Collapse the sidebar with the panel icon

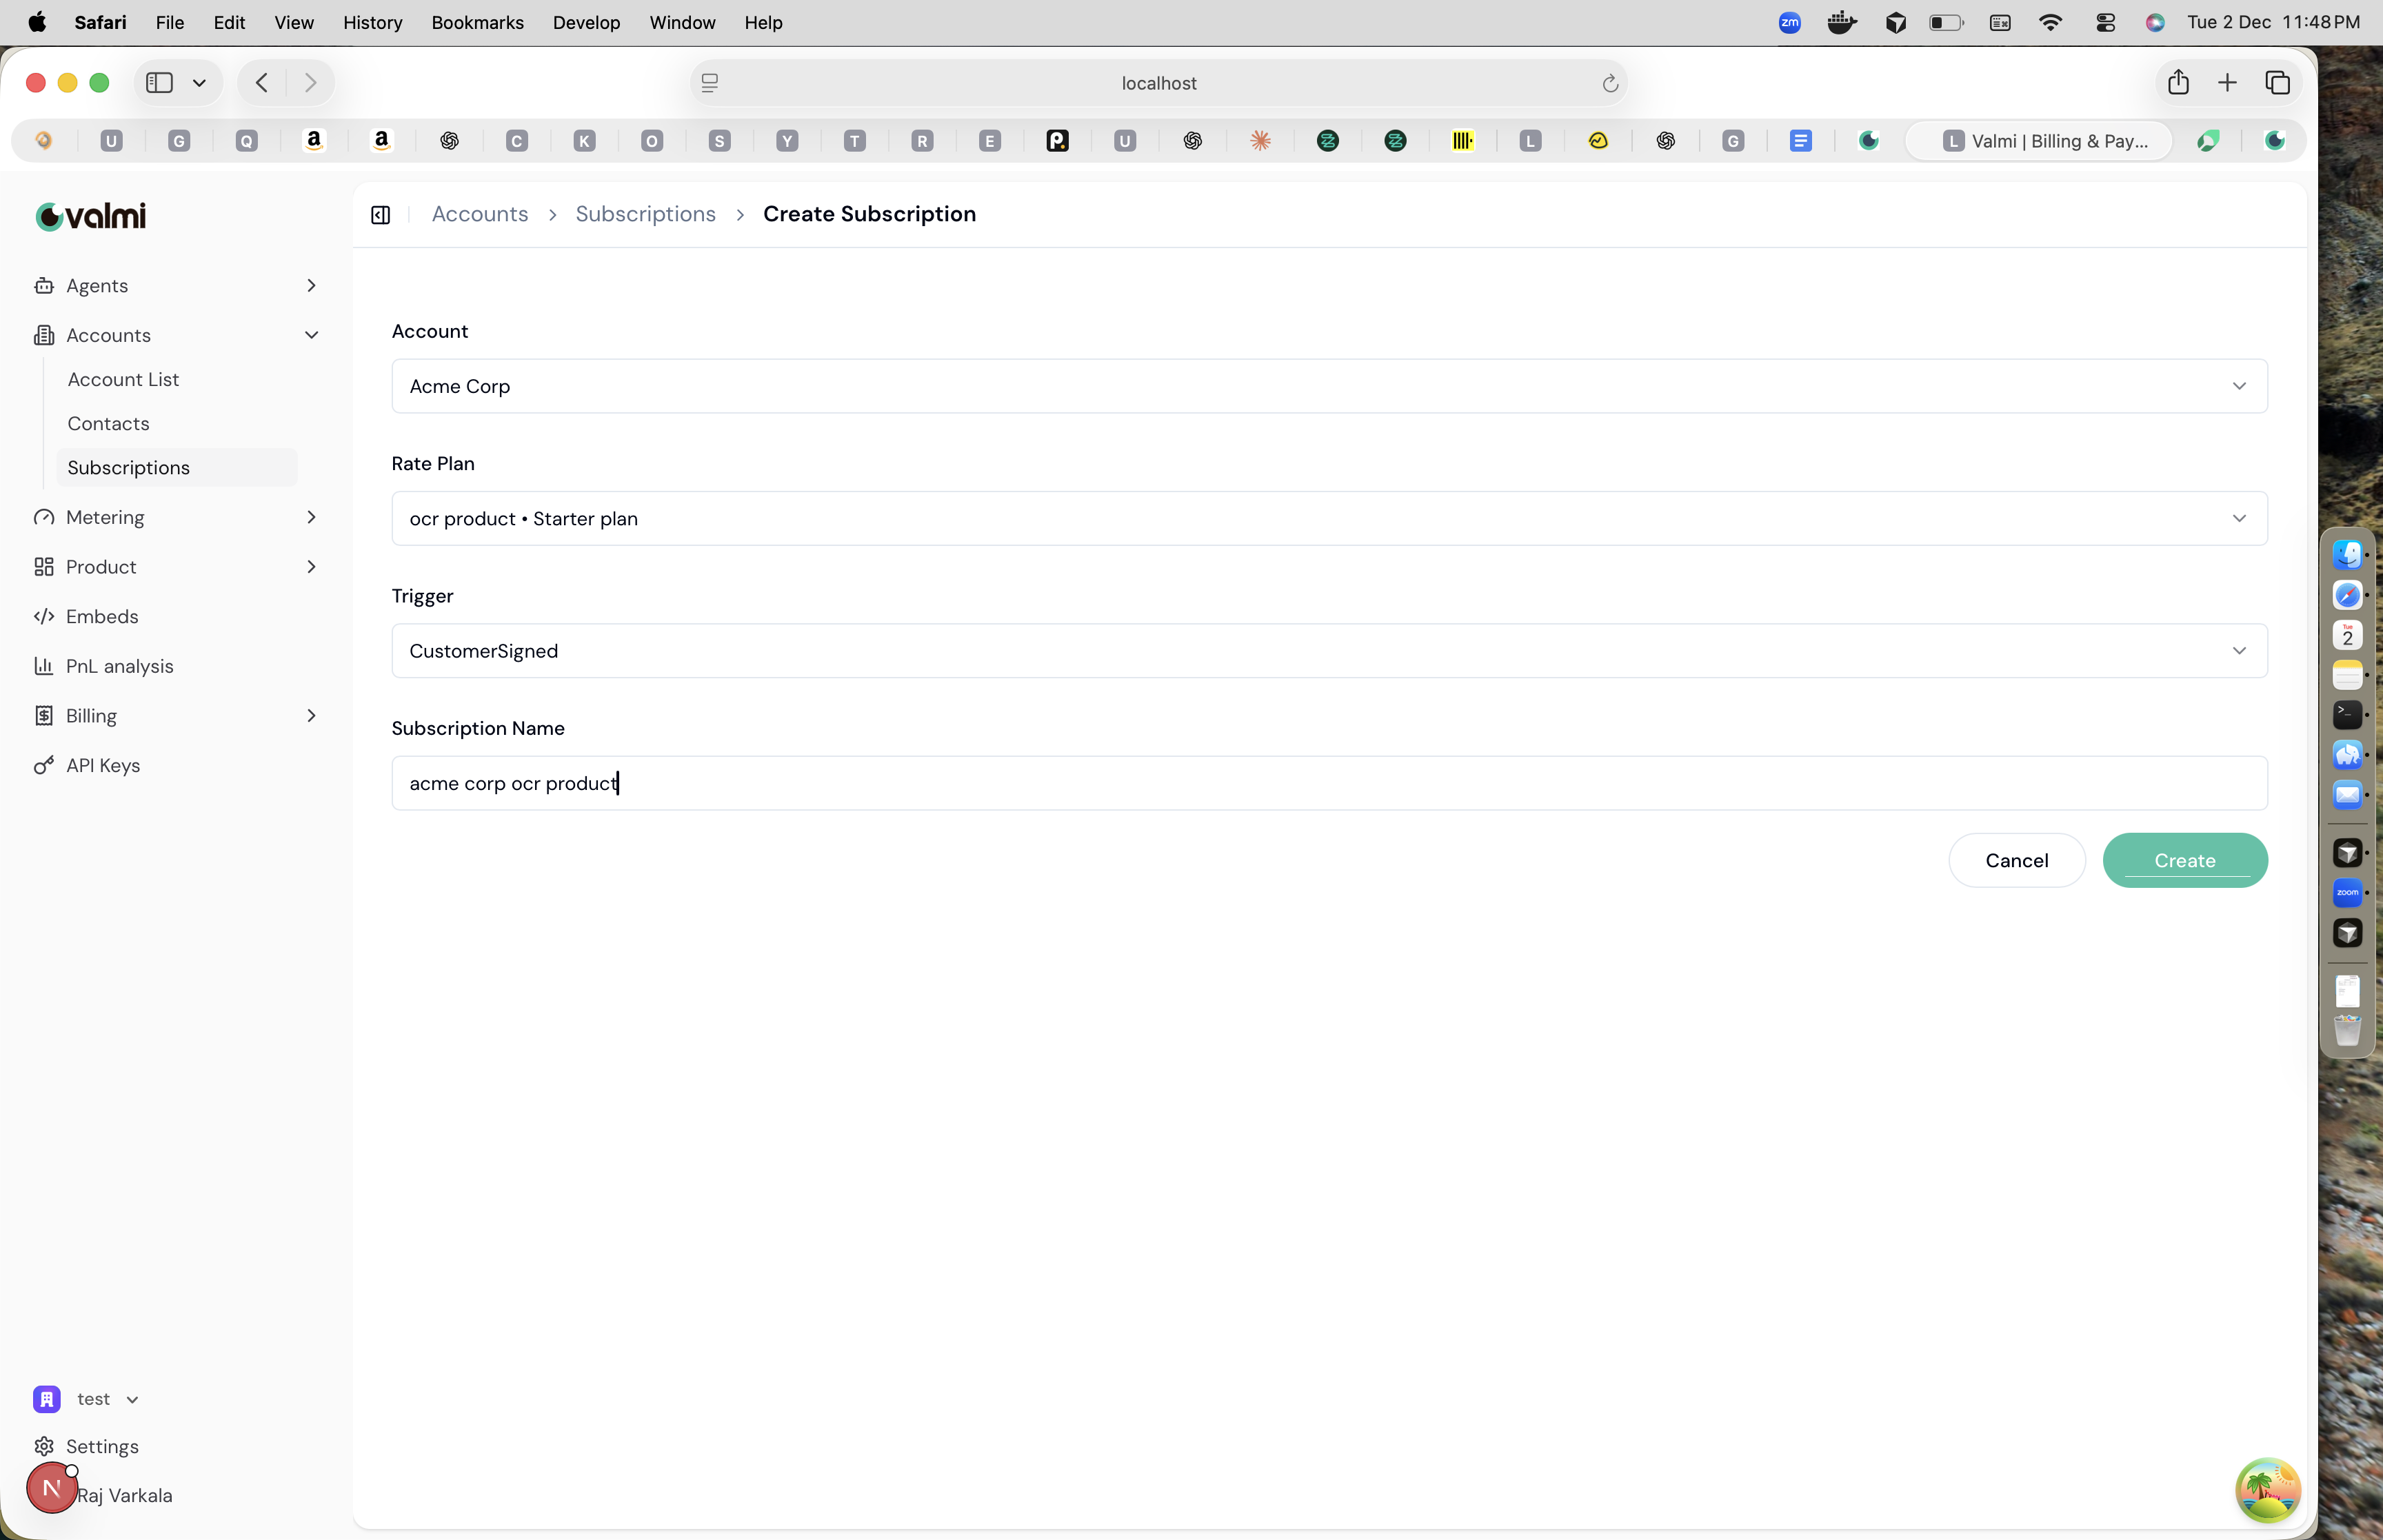[x=380, y=214]
